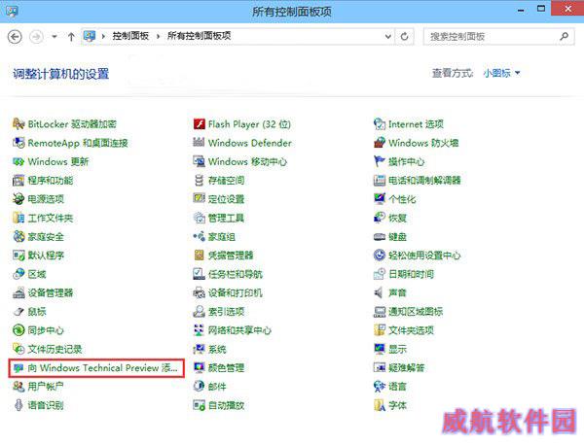Open RemoteApp 和桌面连接 icon
Viewport: 584px width, 444px height.
[18, 143]
